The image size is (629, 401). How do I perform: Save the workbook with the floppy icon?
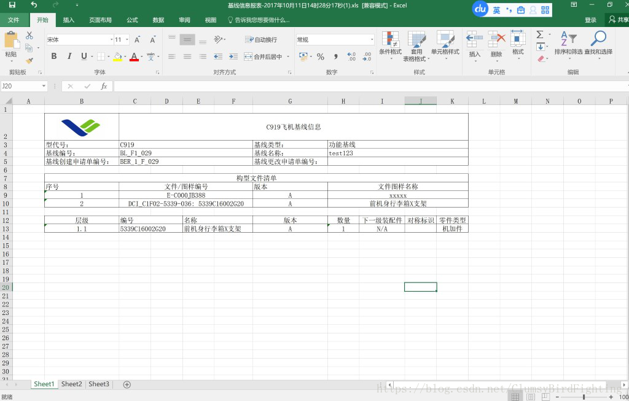click(x=12, y=5)
